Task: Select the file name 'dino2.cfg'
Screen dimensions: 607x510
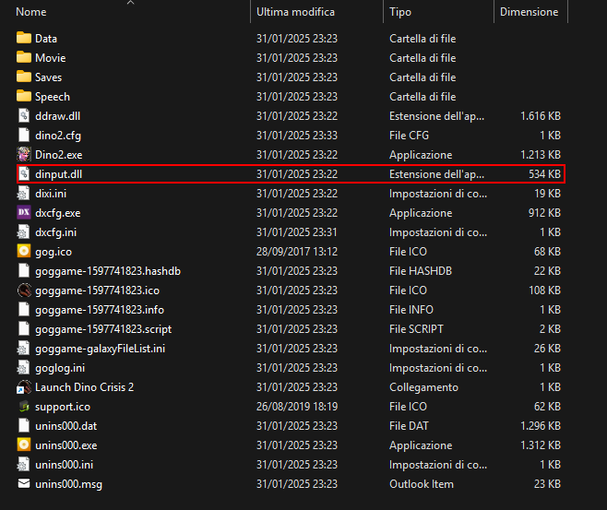Action: pos(58,136)
